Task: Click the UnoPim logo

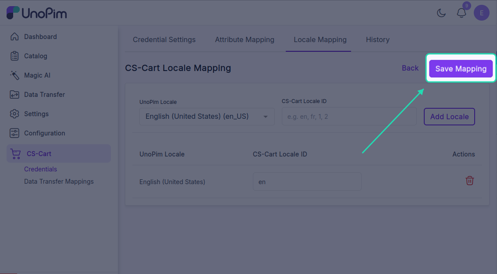Action: pos(36,13)
